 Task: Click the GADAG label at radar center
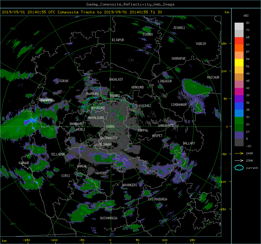click(110, 126)
